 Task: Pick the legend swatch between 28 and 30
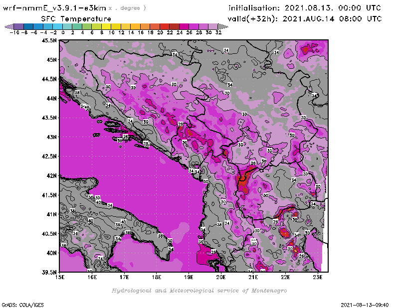tap(203, 26)
